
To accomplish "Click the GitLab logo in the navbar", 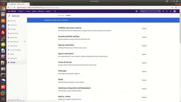I will click(12, 11).
